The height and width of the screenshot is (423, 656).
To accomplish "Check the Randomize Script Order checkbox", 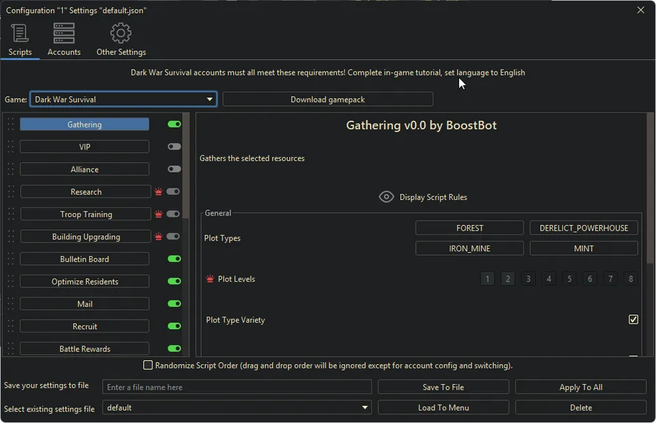I will 148,365.
